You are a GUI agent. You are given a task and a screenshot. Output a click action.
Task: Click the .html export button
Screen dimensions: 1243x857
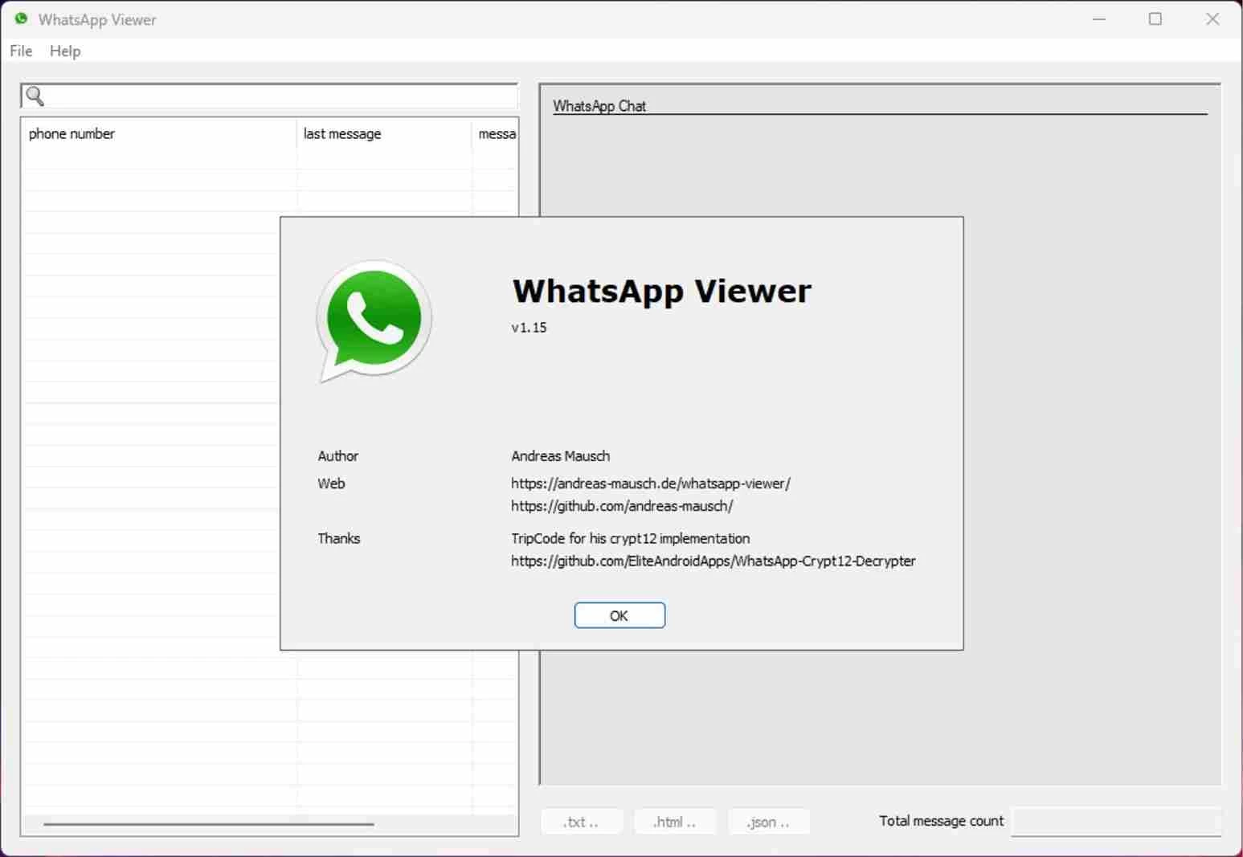coord(674,822)
